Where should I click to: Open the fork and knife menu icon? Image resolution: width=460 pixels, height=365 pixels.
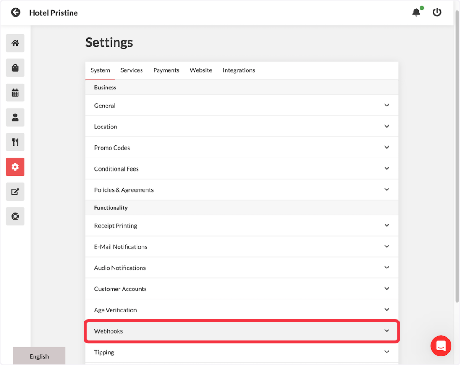coord(15,142)
